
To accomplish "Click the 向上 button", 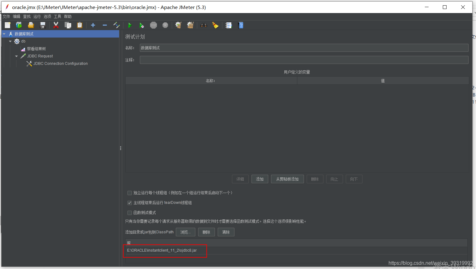I will point(334,179).
